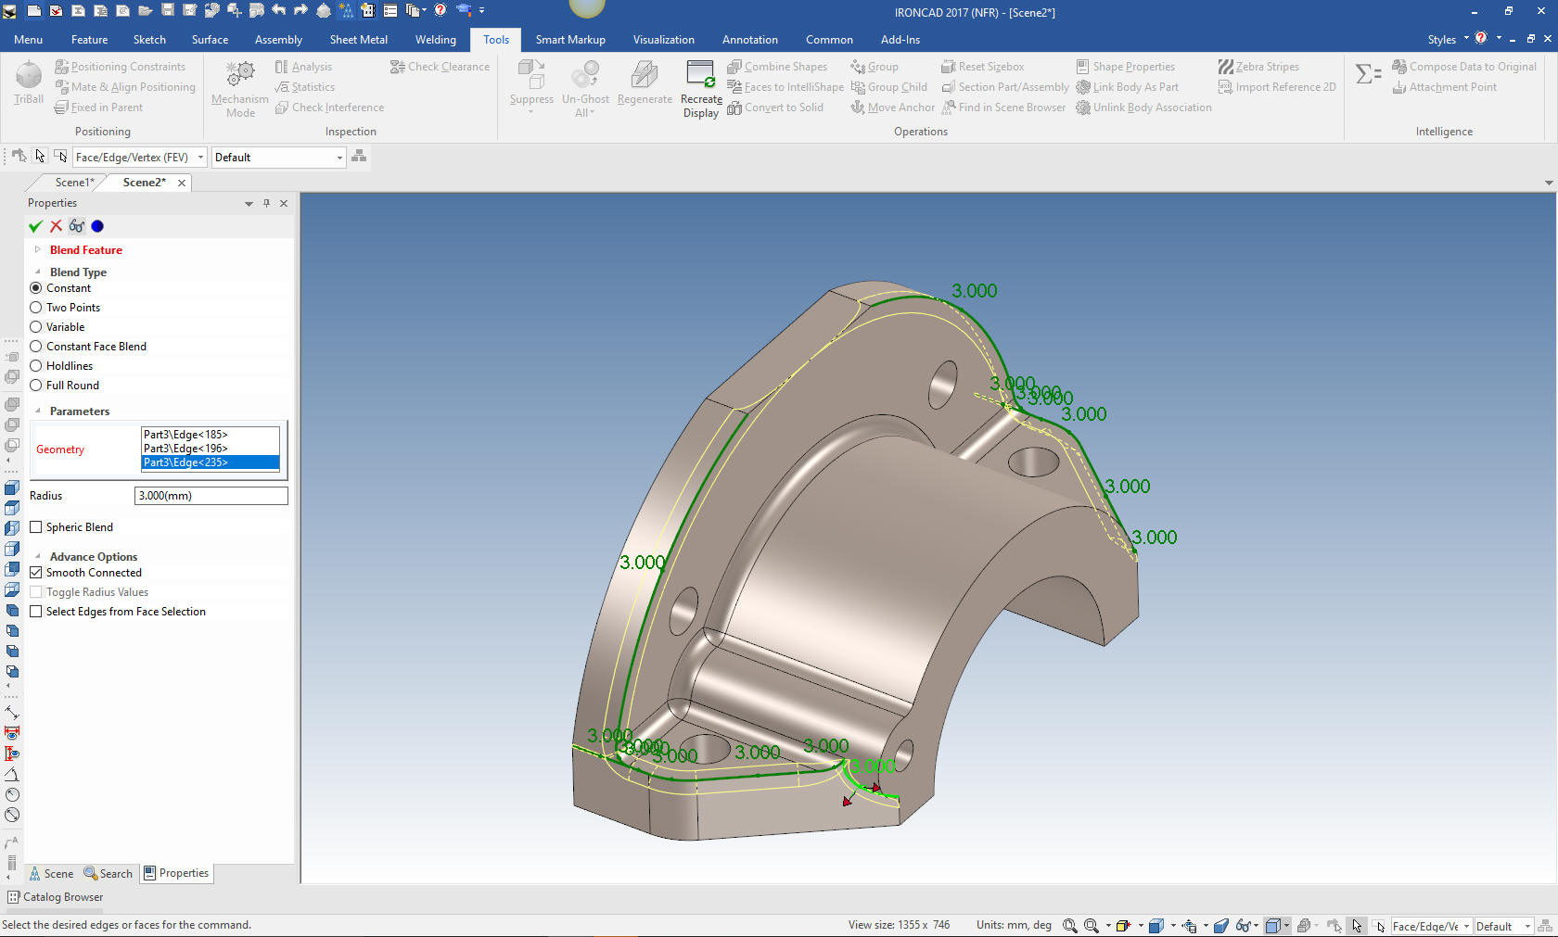
Task: Click the blue circle icon in Properties
Action: coord(97,226)
